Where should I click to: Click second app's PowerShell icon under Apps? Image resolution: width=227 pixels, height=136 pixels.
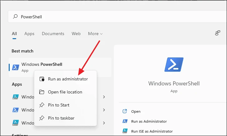pyautogui.click(x=16, y=110)
